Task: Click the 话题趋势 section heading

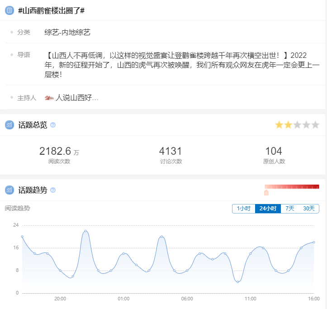Action: click(33, 190)
